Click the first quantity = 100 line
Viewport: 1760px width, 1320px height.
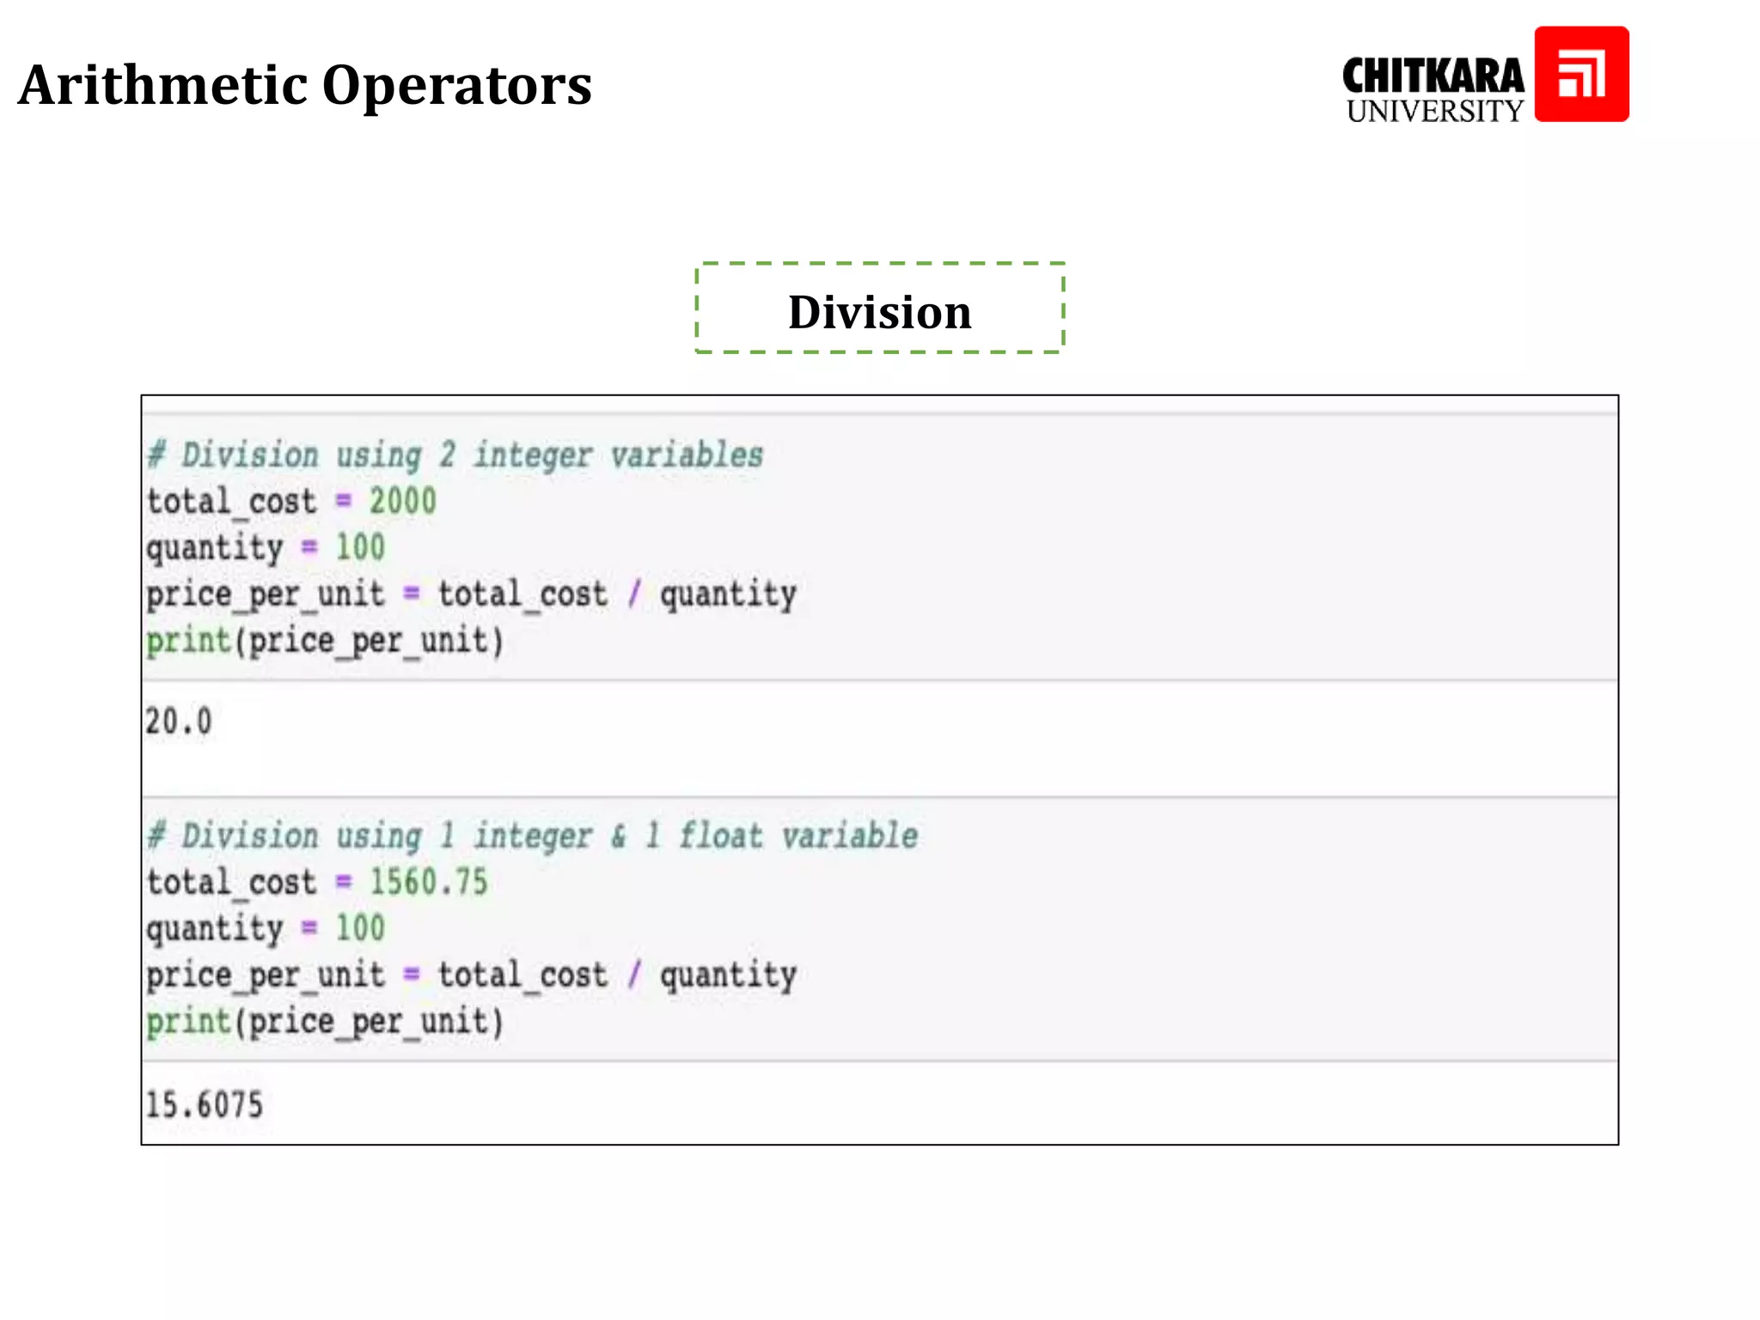pyautogui.click(x=266, y=547)
